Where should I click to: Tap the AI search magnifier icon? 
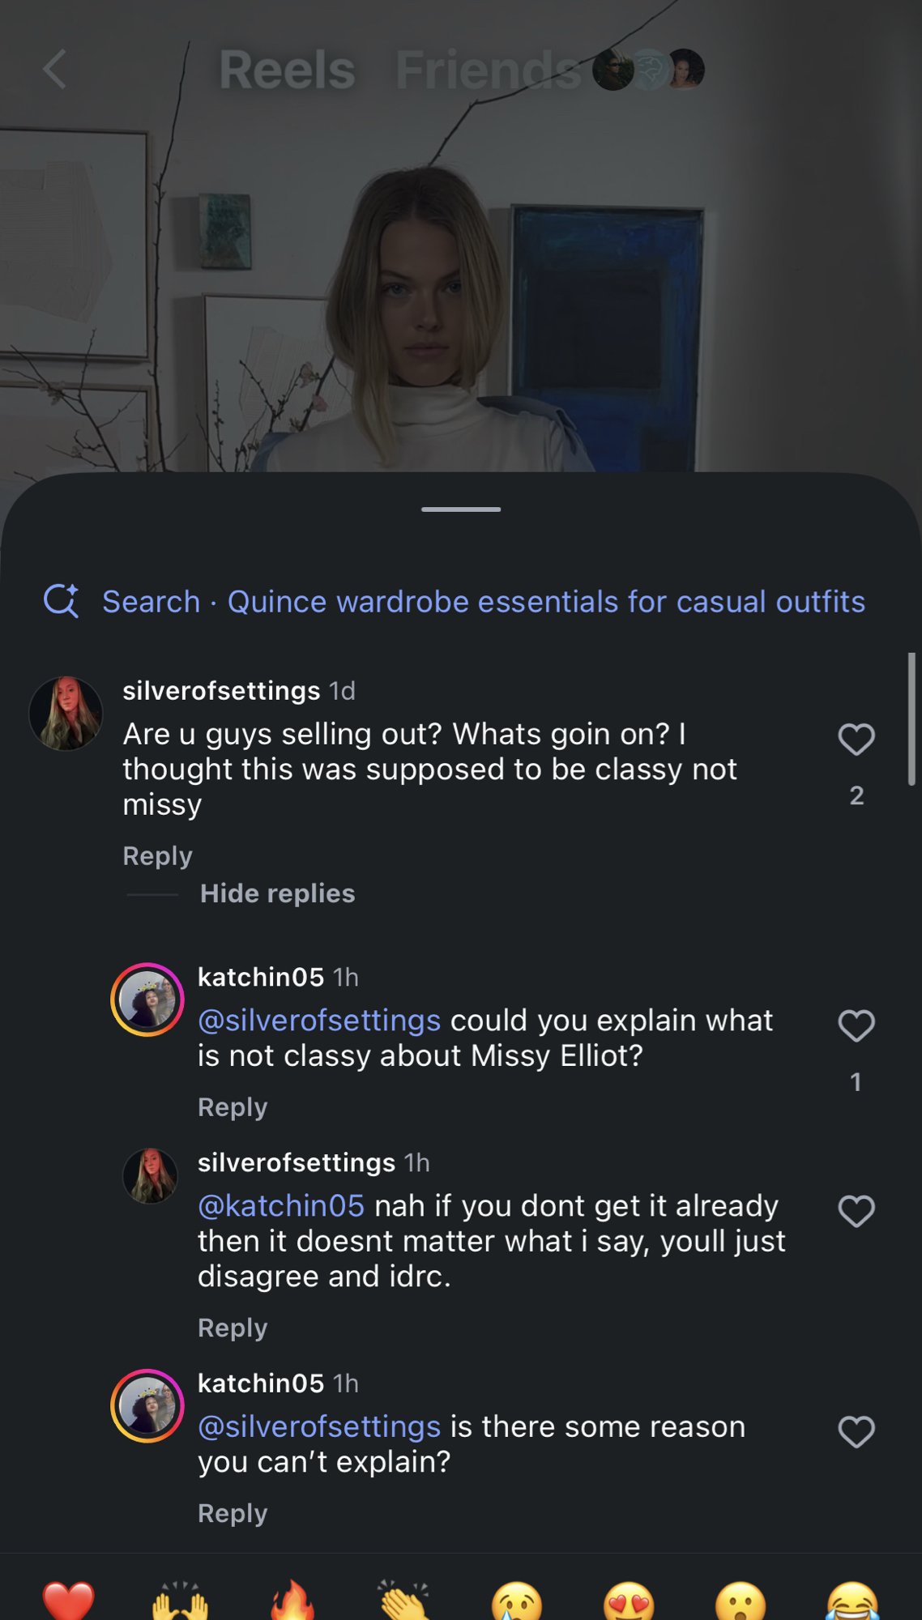(62, 601)
